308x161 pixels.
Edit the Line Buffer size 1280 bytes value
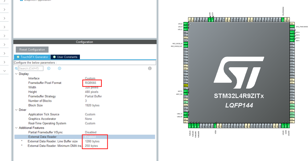tap(92, 141)
